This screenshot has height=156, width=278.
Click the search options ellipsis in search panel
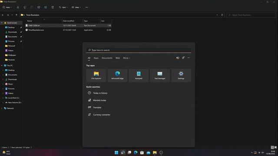click(x=189, y=58)
